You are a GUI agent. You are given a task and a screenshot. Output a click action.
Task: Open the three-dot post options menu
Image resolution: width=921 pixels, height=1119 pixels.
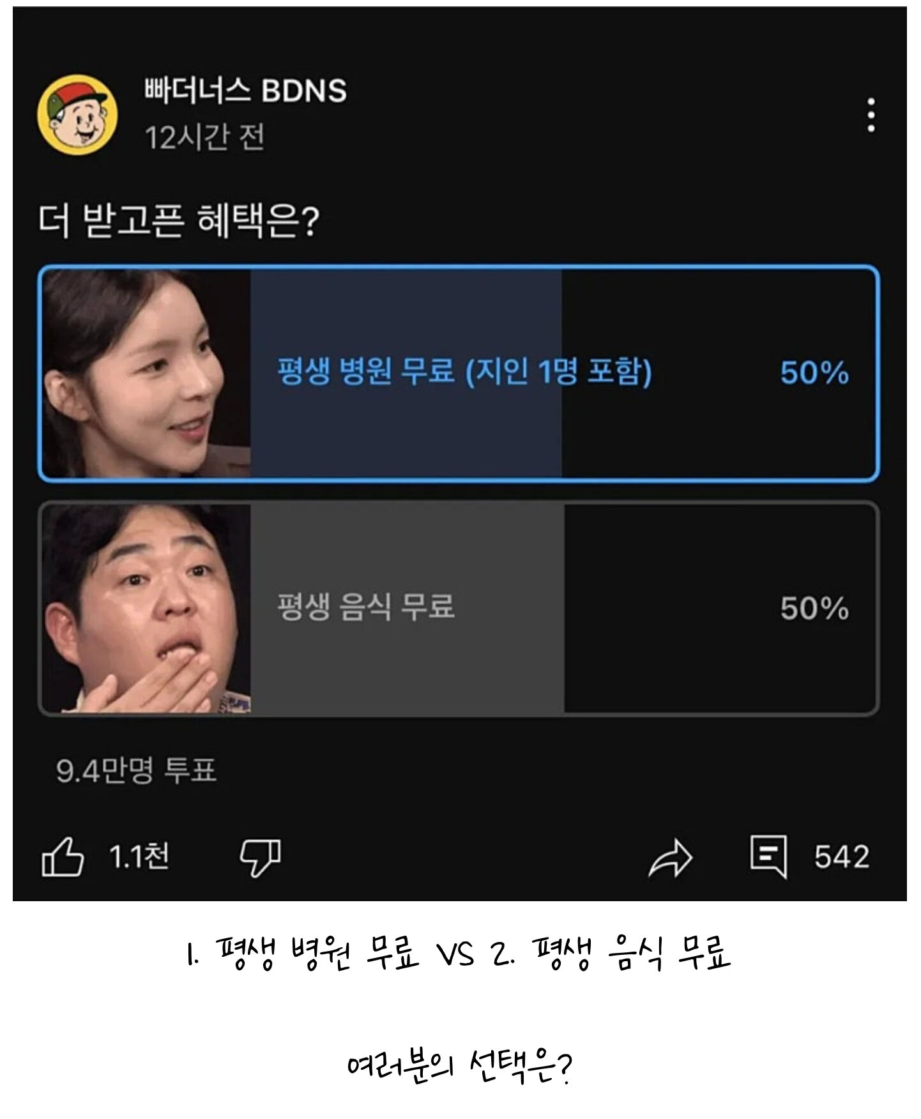click(871, 116)
